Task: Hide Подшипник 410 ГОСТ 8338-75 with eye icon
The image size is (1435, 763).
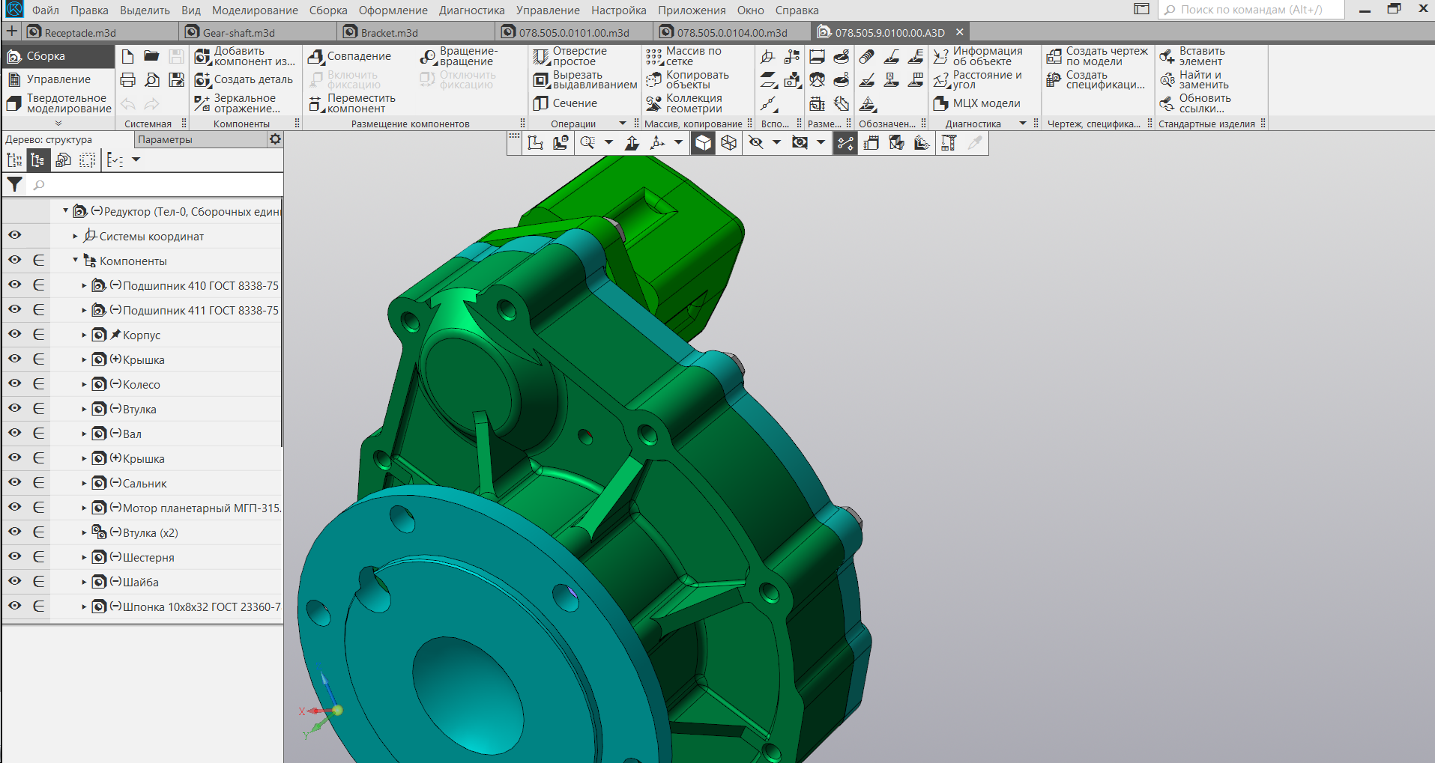Action: tap(14, 285)
